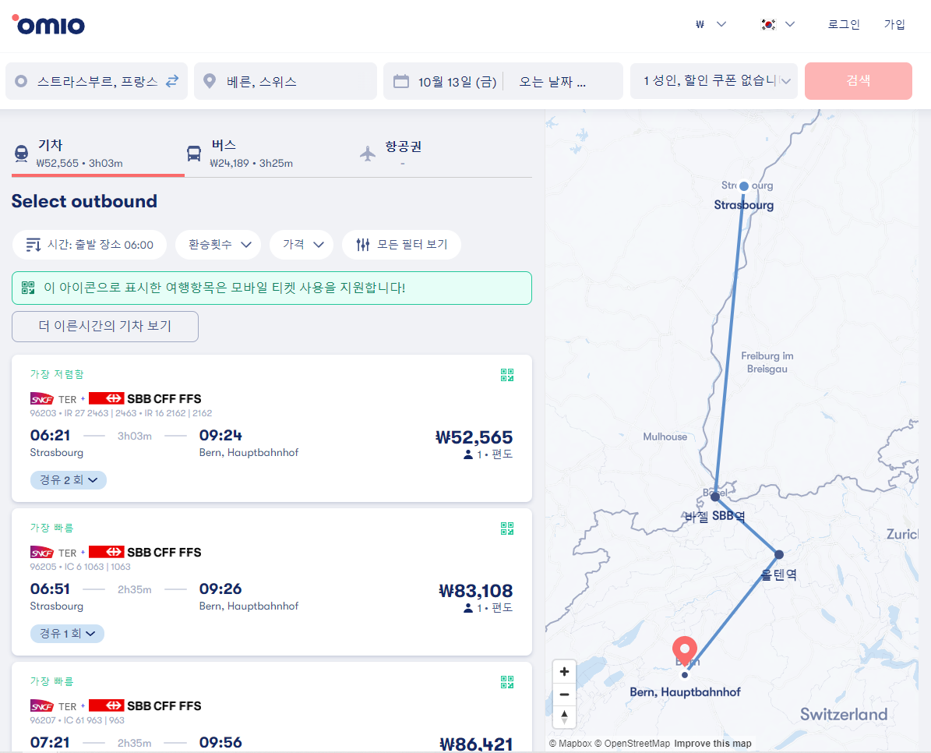Click the Bern, Hauptbahnhof map label
931x753 pixels.
685,692
